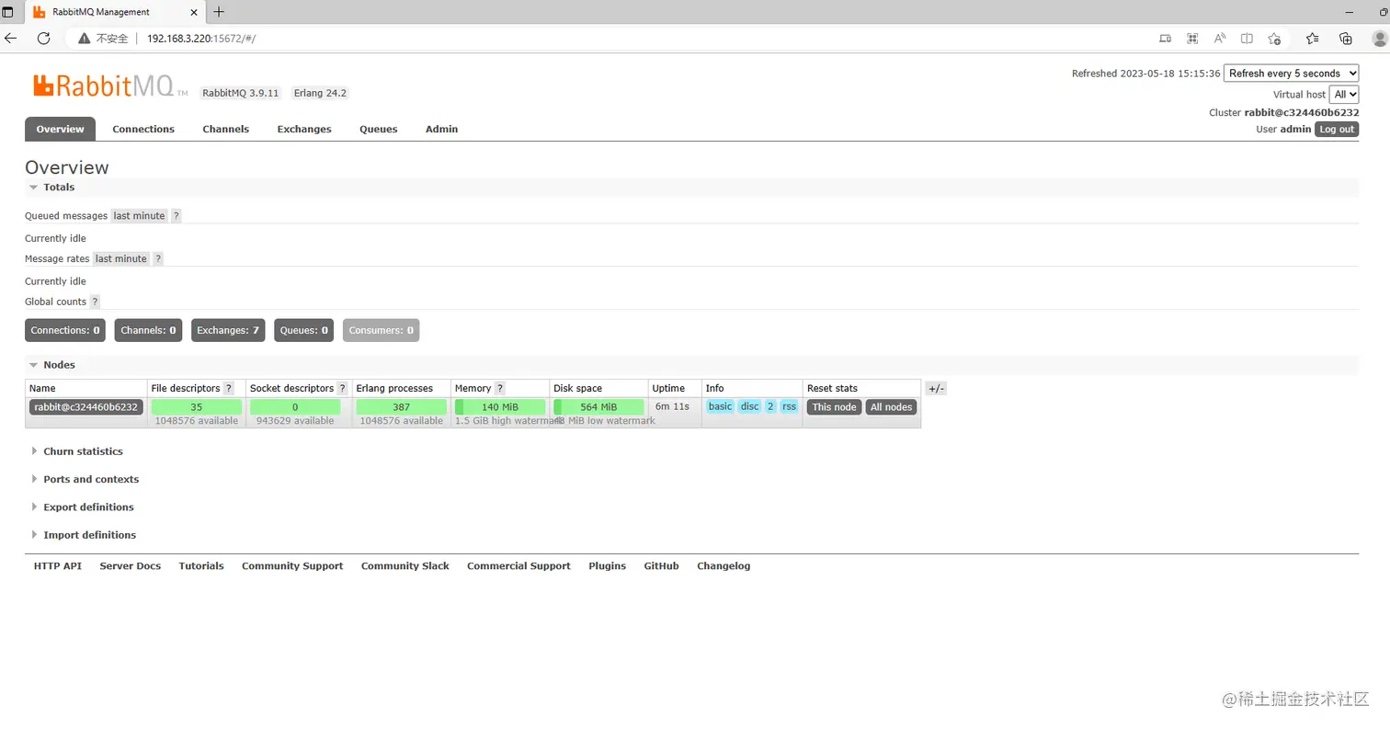Open the browser profile avatar
The height and width of the screenshot is (729, 1390).
click(x=1379, y=39)
